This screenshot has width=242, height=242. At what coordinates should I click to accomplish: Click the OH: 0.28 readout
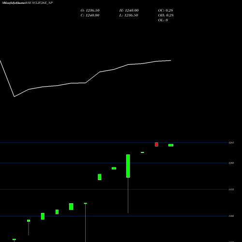[166, 15]
